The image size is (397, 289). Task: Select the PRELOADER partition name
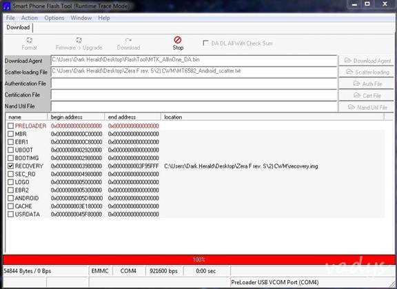tap(30, 126)
